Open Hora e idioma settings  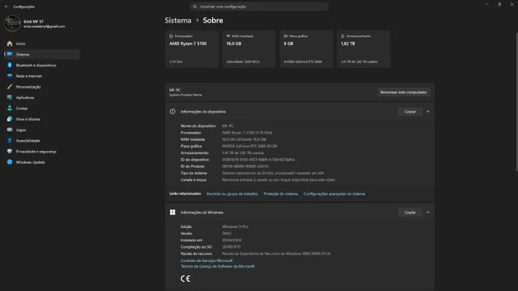42,119
